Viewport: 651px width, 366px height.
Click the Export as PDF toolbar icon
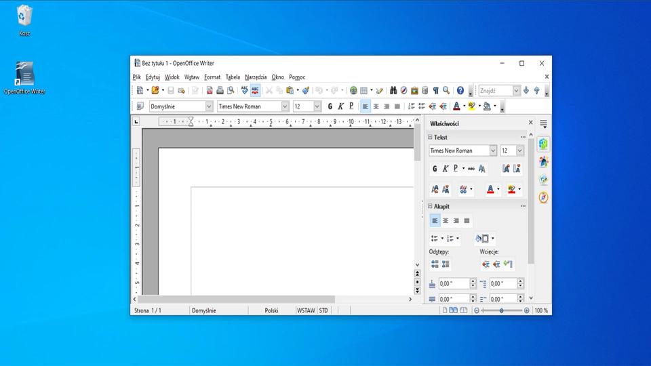(210, 90)
